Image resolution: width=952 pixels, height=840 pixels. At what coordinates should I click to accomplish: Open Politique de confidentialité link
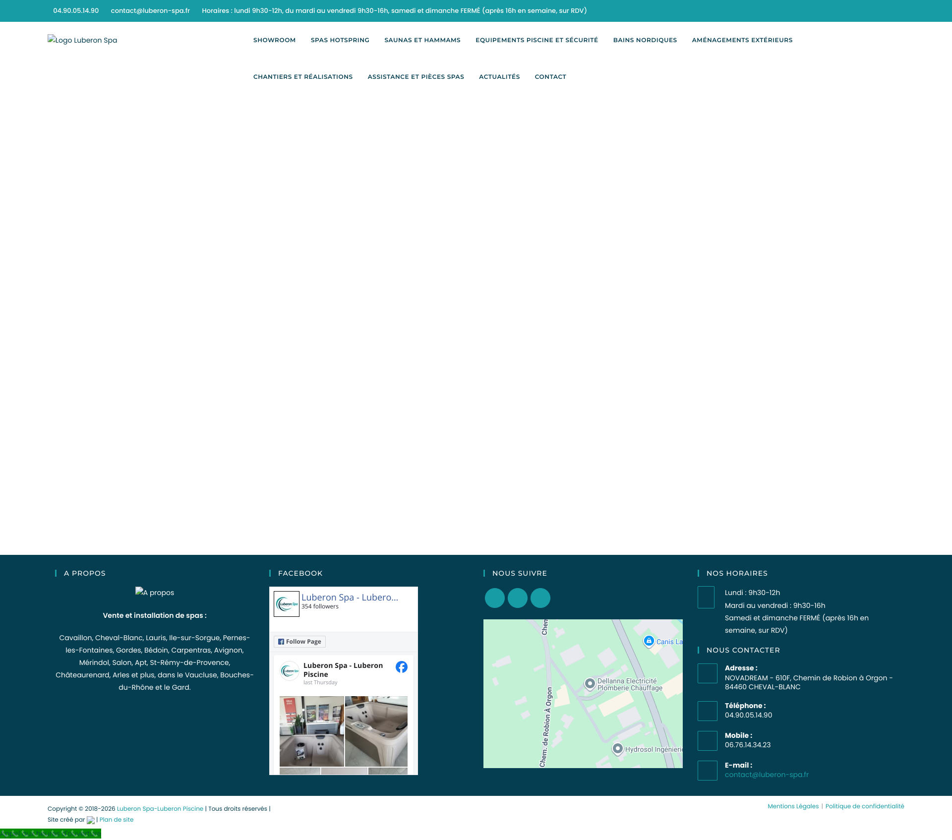tap(865, 806)
